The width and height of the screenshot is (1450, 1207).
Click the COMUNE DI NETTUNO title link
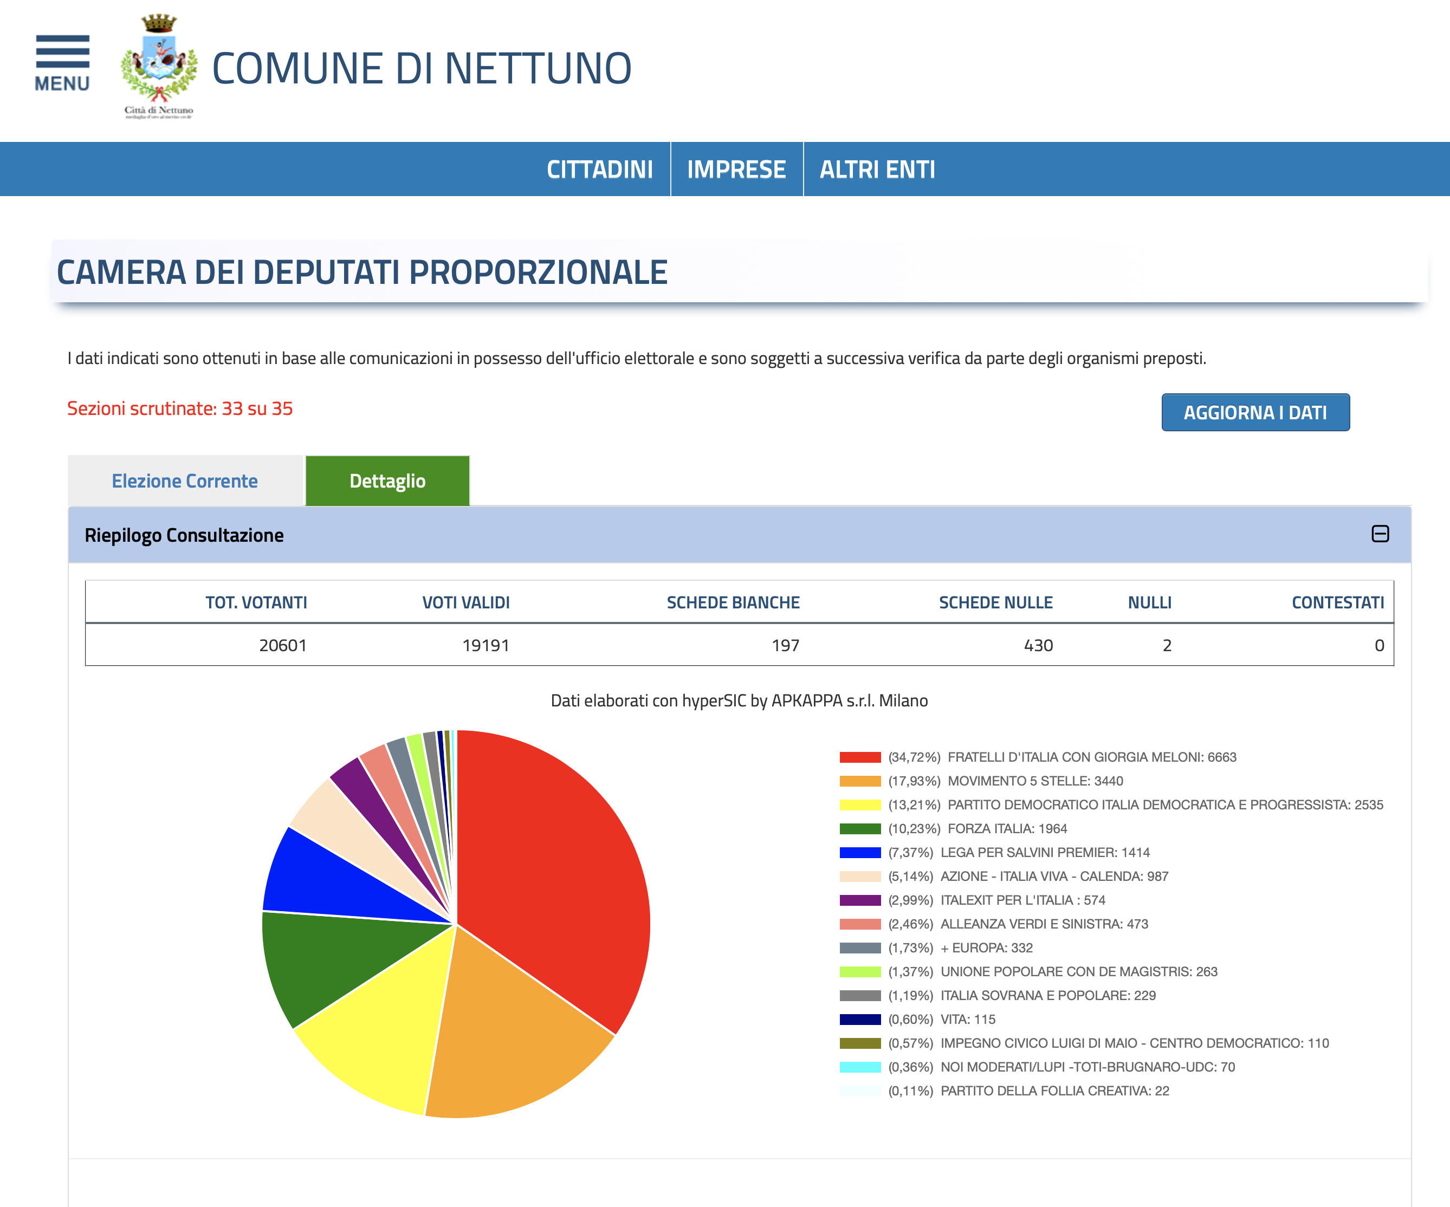point(421,68)
